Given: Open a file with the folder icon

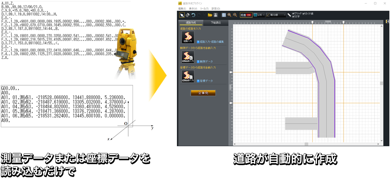Looking at the screenshot, I should click(x=210, y=15).
